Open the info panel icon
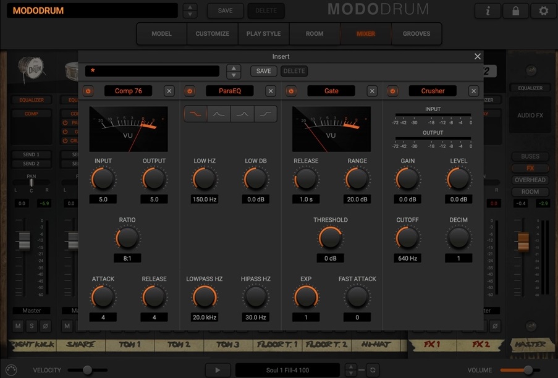Screen dimensions: 558x378 [488, 11]
